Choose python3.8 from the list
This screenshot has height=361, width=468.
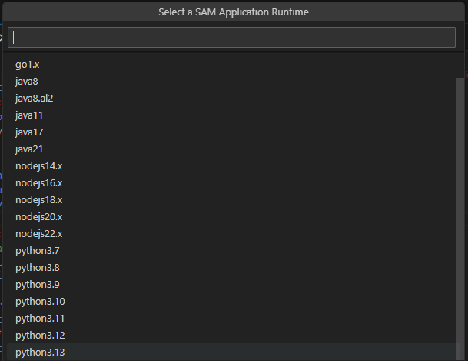pos(231,268)
